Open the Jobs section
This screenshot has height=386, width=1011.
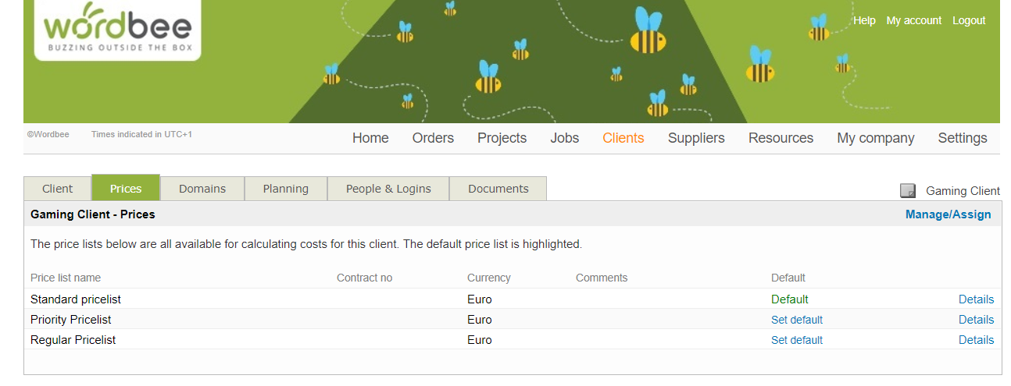[x=564, y=138]
